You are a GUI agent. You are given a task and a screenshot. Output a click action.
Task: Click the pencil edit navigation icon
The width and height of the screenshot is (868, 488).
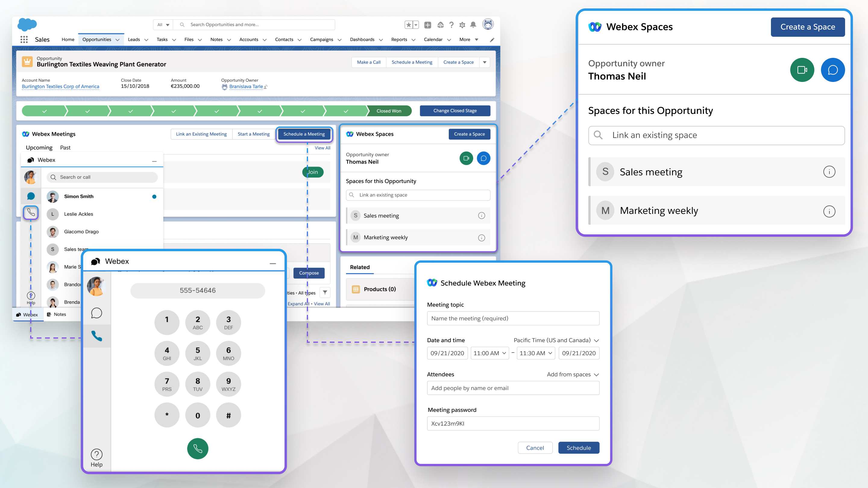tap(492, 40)
